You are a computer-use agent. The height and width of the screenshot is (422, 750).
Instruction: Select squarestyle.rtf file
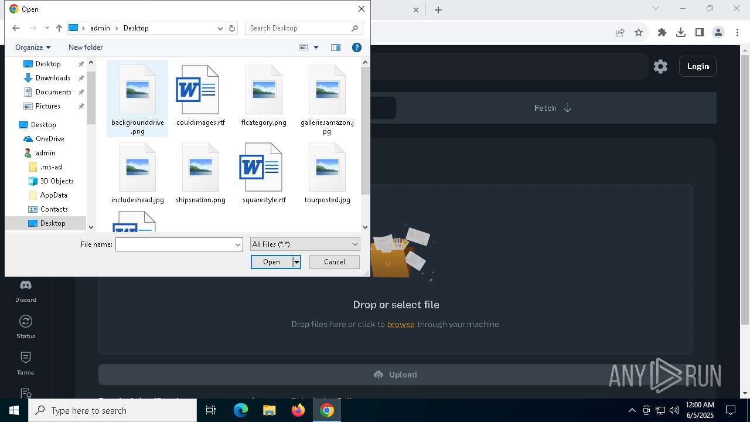tap(264, 173)
